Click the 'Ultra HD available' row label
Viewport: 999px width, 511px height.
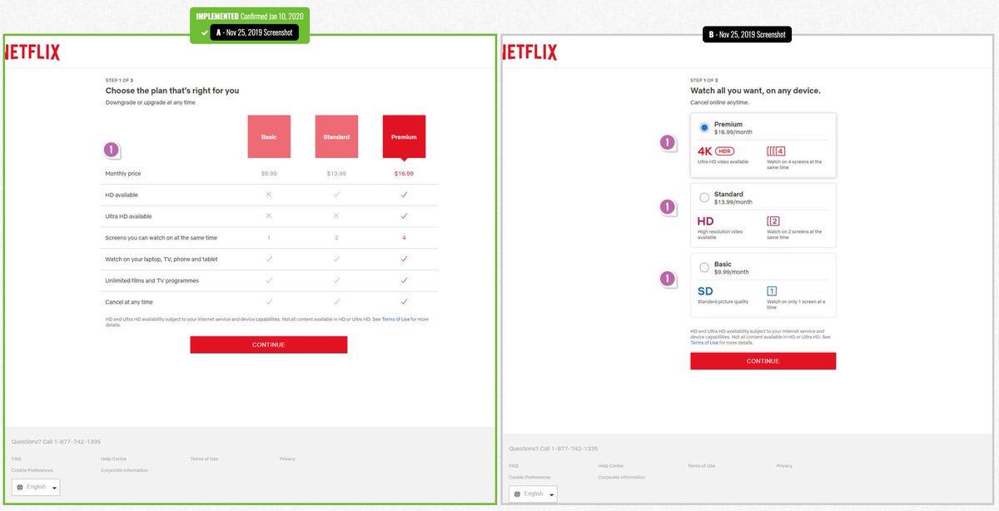(x=128, y=216)
